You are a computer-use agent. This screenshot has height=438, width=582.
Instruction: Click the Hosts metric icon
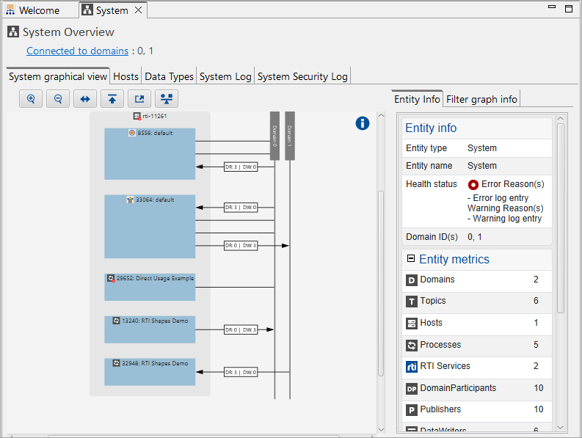click(411, 324)
